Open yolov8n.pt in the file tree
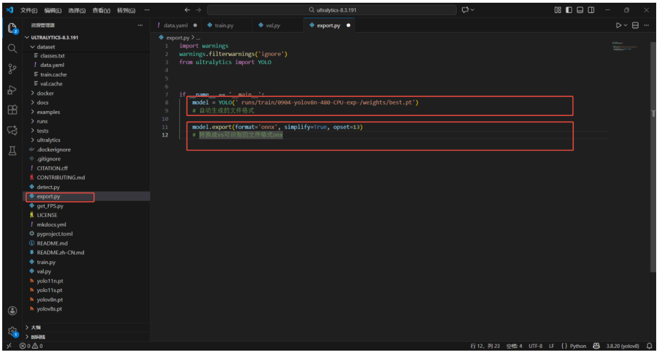660x355 pixels. click(87, 299)
